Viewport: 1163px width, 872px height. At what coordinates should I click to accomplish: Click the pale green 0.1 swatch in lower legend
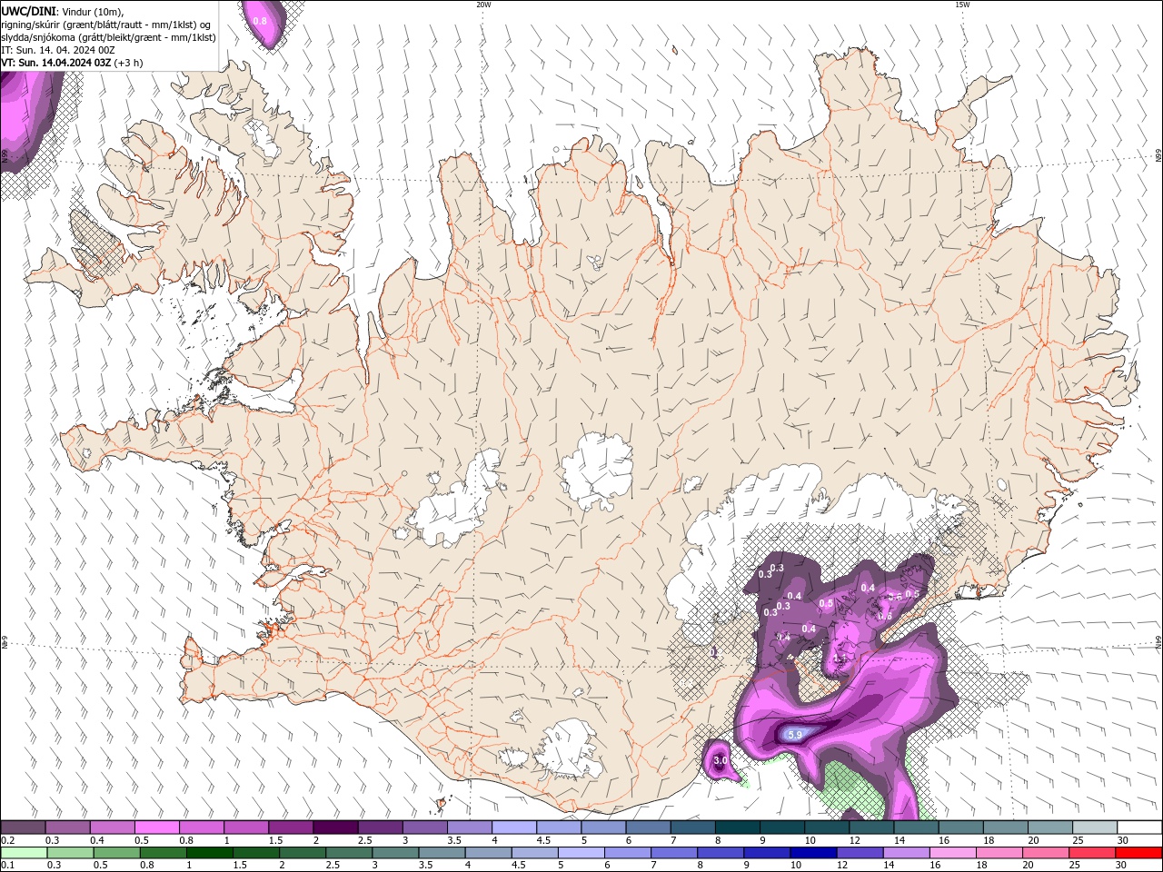pos(23,853)
